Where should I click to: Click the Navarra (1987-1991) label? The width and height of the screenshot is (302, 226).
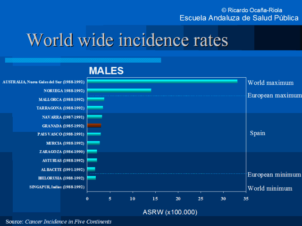[x=63, y=117]
